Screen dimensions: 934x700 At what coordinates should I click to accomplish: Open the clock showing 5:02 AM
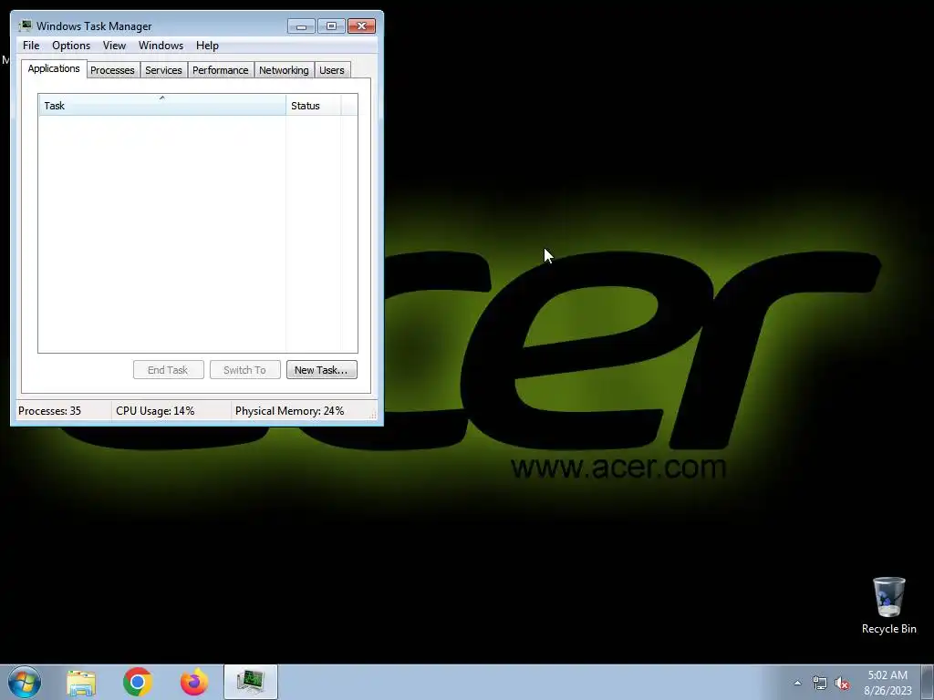[887, 683]
